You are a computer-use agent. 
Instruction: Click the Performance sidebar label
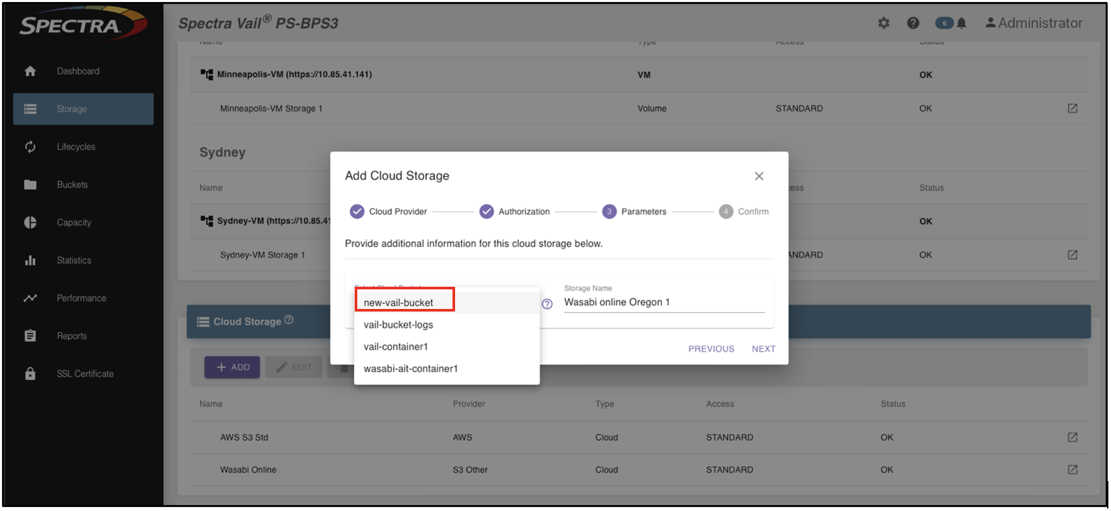[81, 298]
